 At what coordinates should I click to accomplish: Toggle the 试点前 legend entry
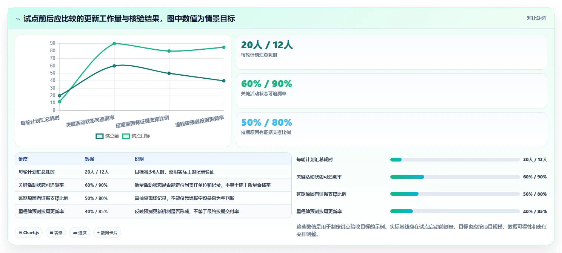pyautogui.click(x=108, y=136)
